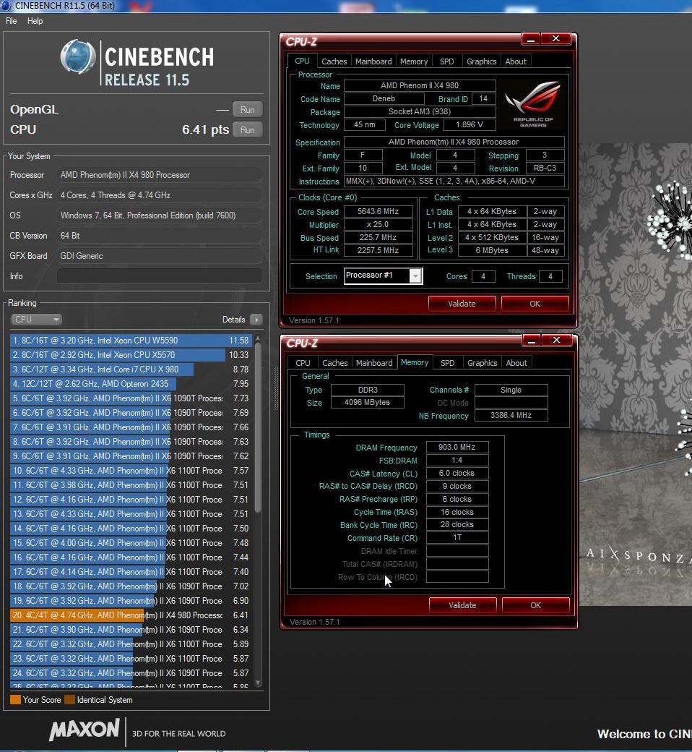Switch to About tab in bottom CPU-Z window
This screenshot has height=752, width=692.
[x=516, y=363]
